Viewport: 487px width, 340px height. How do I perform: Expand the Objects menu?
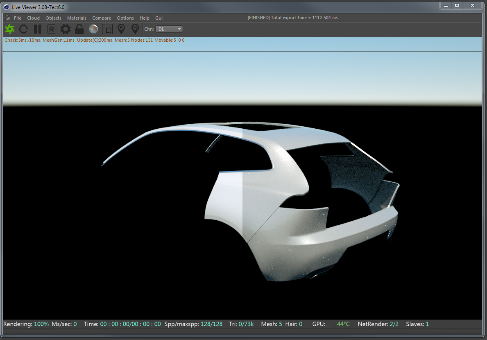[53, 18]
